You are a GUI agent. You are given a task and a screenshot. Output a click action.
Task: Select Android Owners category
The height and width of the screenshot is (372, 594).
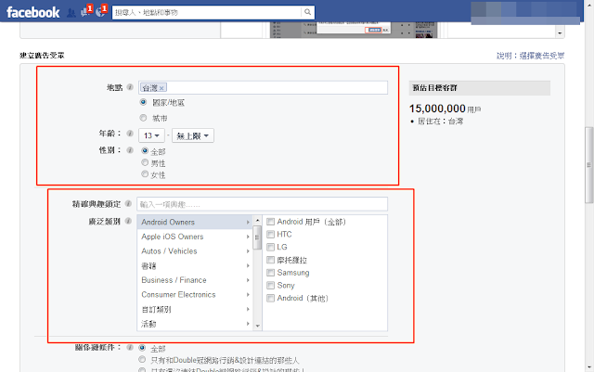pos(195,222)
